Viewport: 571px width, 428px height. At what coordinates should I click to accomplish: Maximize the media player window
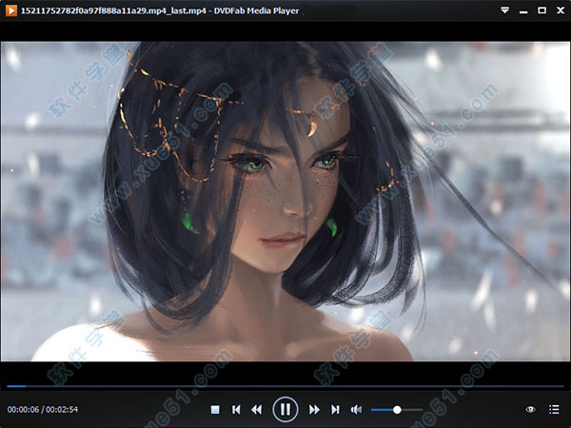click(541, 10)
